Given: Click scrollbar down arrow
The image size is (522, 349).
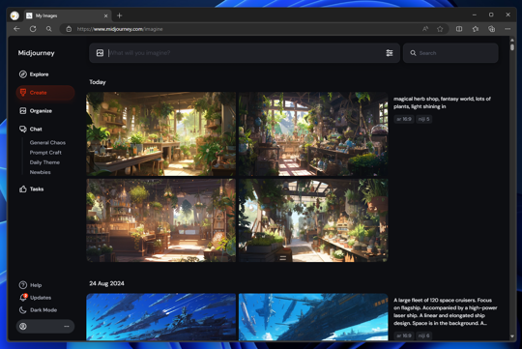Looking at the screenshot, I should click(512, 336).
